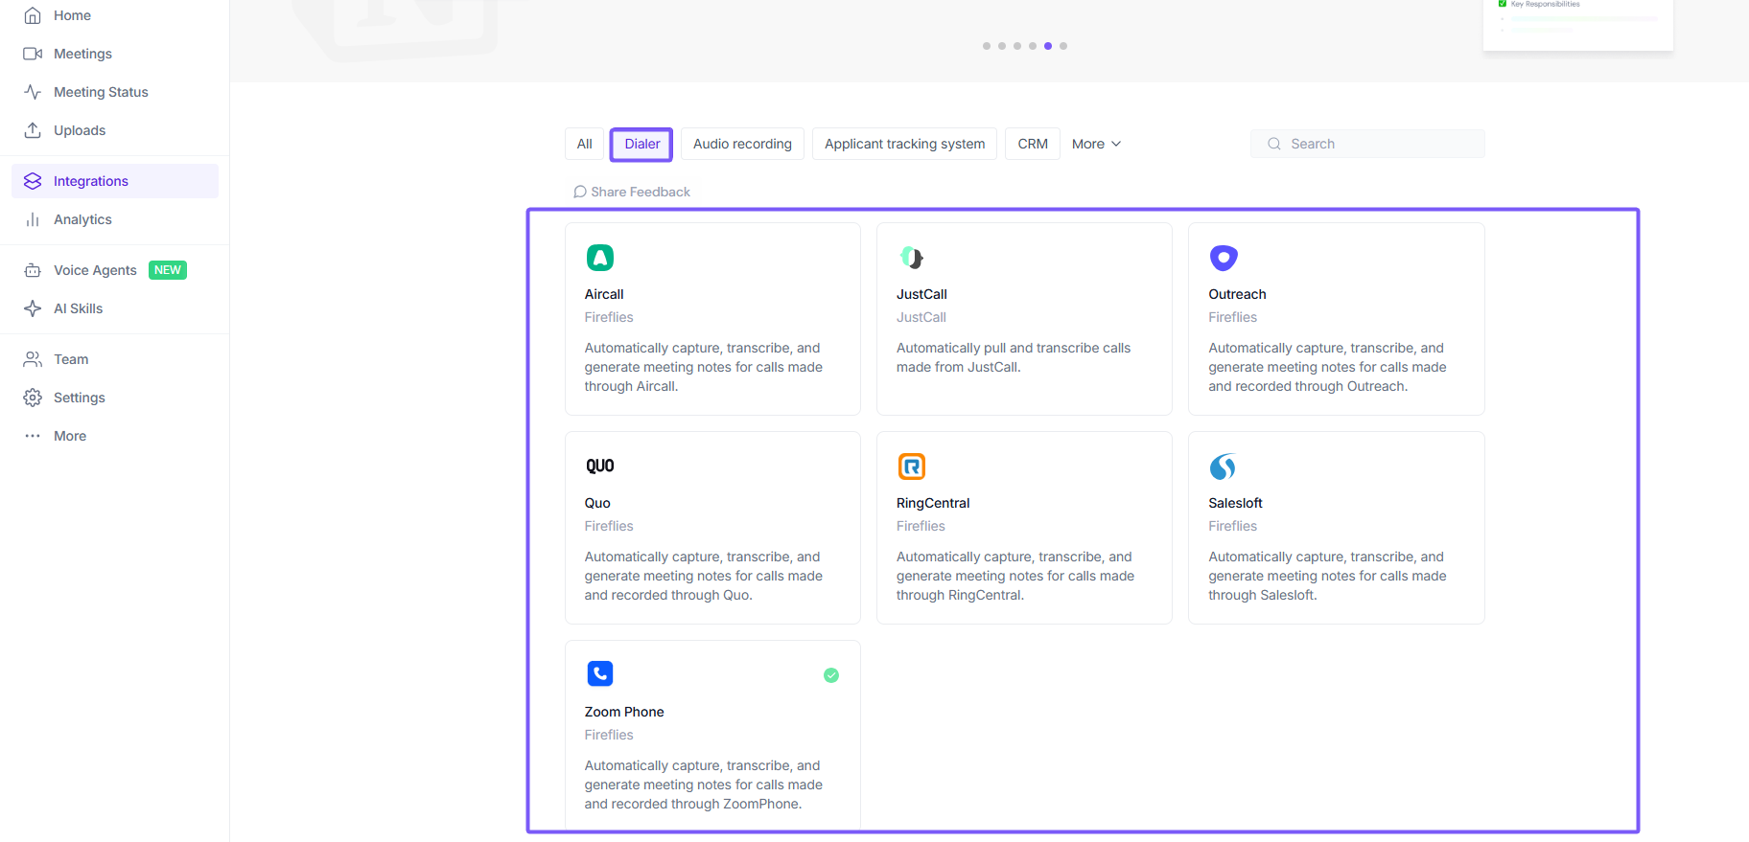Open the RingCentral integration card title
This screenshot has height=842, width=1749.
[x=933, y=503]
